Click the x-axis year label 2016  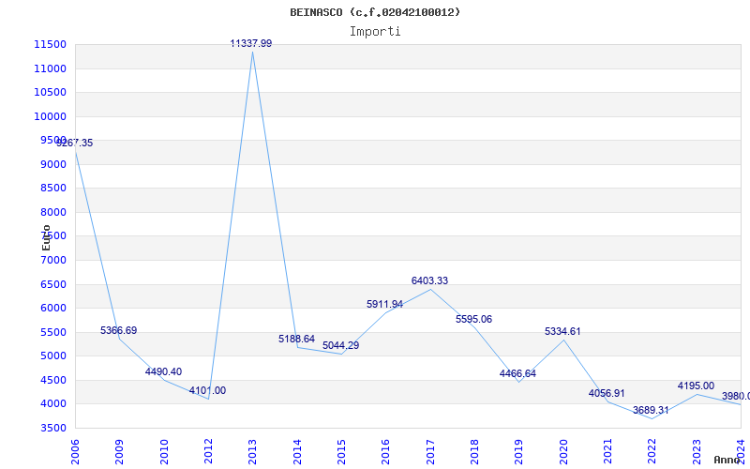(x=385, y=452)
